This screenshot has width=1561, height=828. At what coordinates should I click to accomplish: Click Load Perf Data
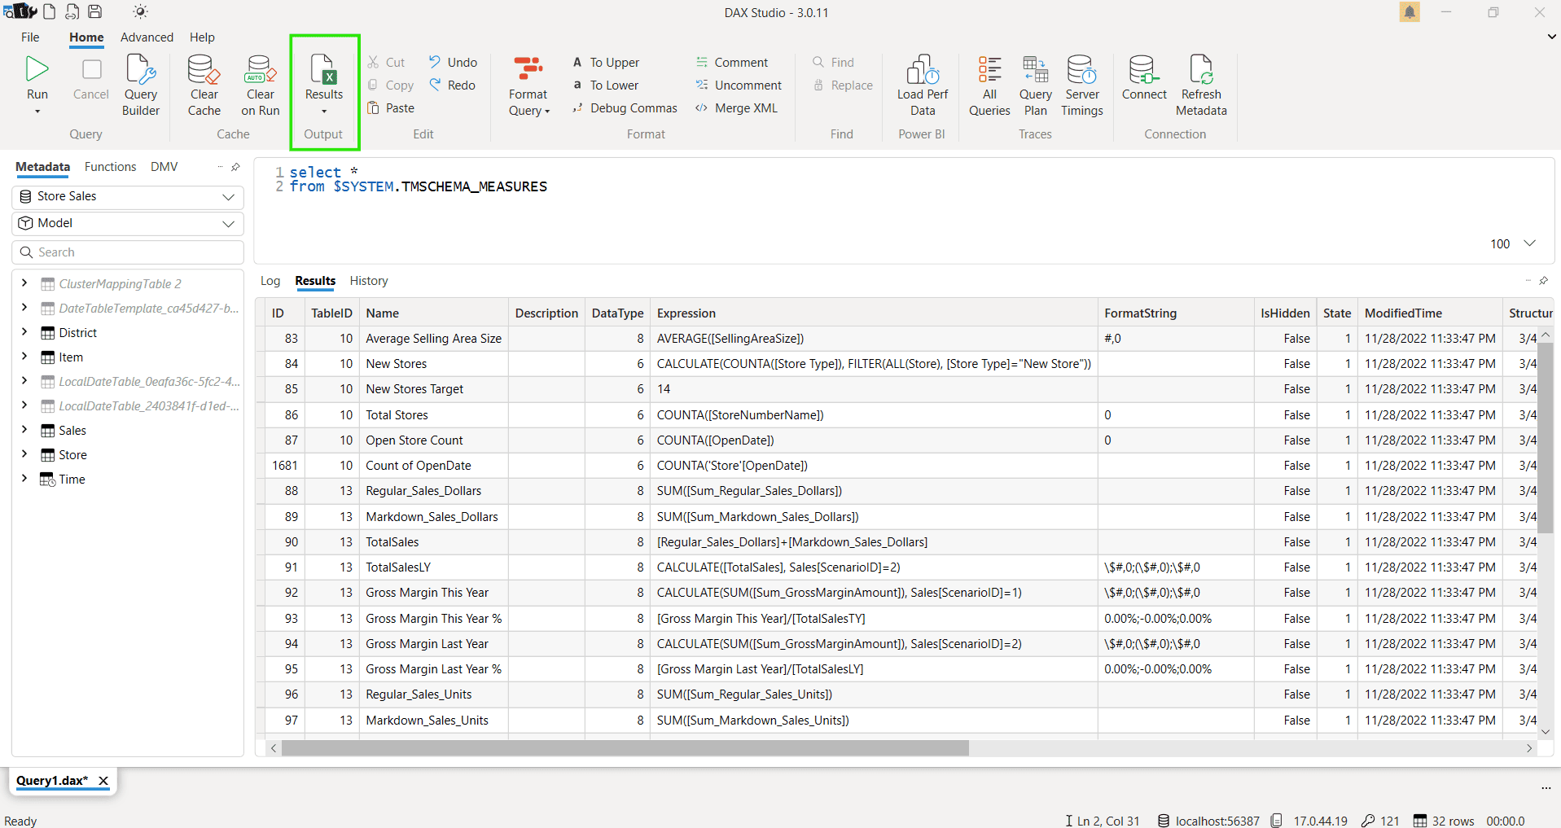click(x=923, y=85)
